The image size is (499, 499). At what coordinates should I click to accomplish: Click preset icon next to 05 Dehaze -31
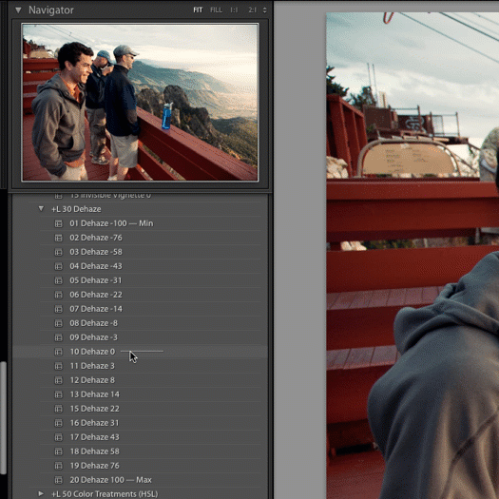point(59,280)
